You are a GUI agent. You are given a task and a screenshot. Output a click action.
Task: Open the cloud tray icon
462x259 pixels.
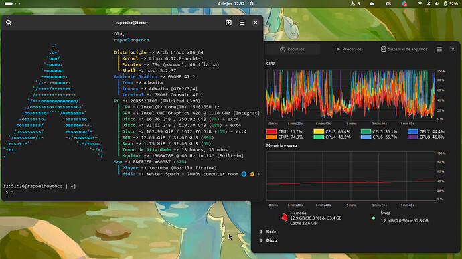(372, 3)
